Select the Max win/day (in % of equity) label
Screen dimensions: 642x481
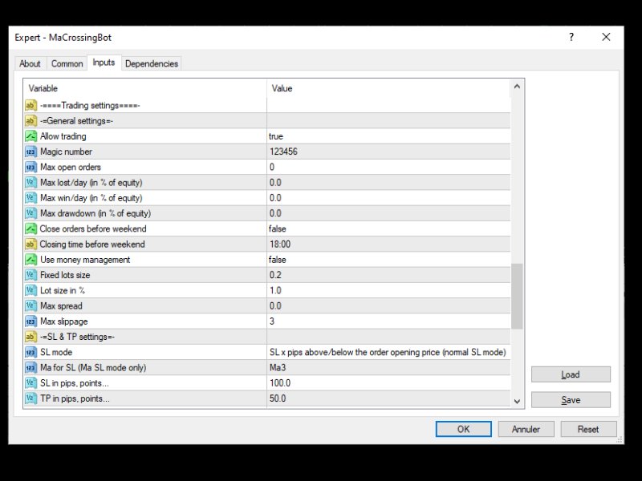pos(91,198)
